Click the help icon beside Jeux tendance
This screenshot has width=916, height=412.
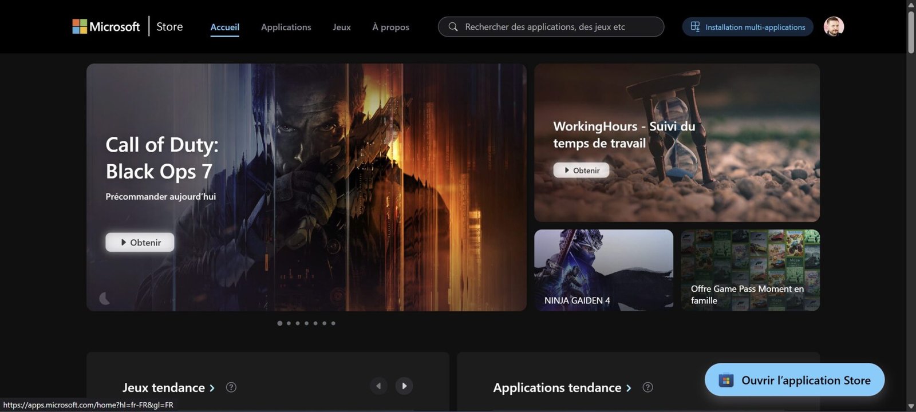click(x=231, y=387)
